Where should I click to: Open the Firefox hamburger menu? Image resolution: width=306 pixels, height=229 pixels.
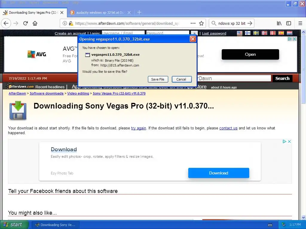click(300, 23)
